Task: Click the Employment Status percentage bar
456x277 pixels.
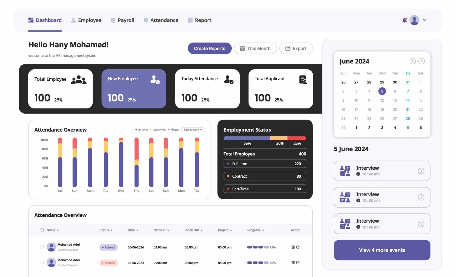Action: tap(265, 138)
